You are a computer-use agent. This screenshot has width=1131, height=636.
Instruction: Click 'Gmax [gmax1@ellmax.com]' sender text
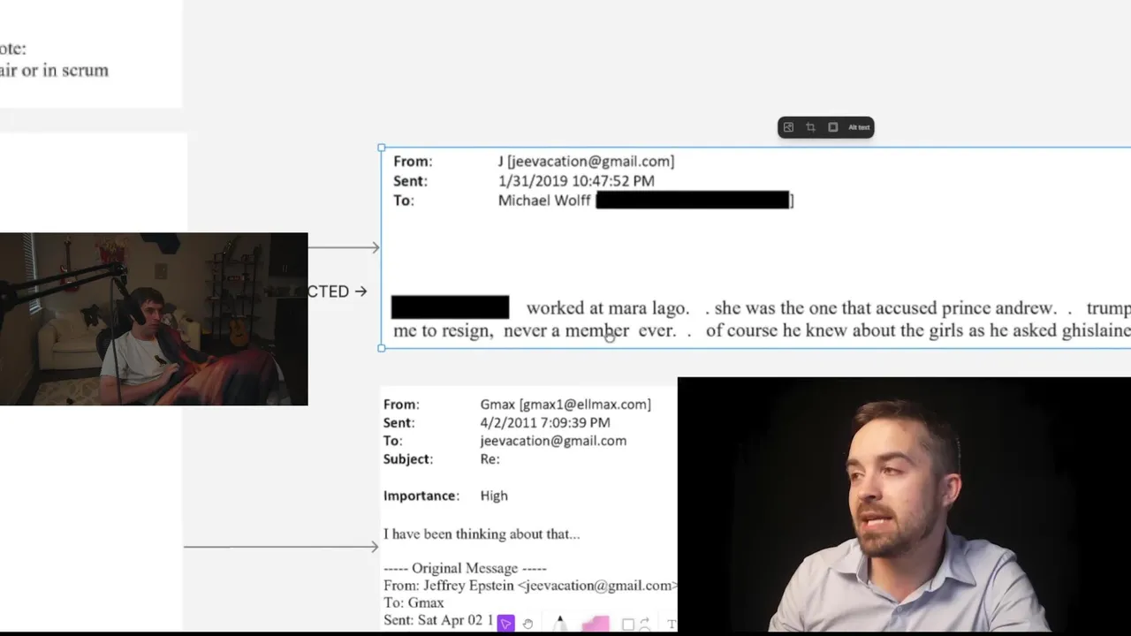565,404
